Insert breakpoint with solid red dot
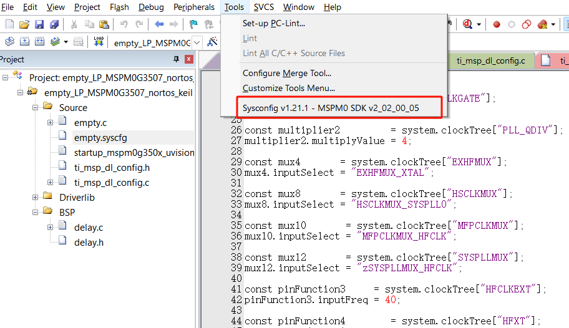 (x=497, y=24)
